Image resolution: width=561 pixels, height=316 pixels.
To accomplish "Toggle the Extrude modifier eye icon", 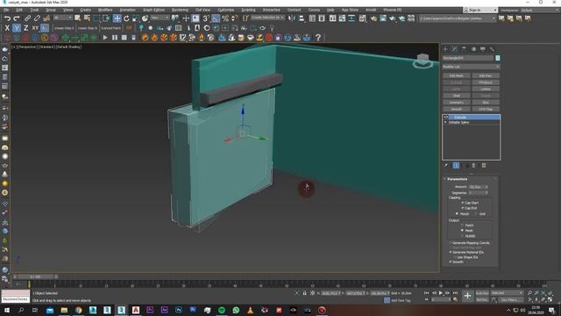I will click(x=446, y=117).
